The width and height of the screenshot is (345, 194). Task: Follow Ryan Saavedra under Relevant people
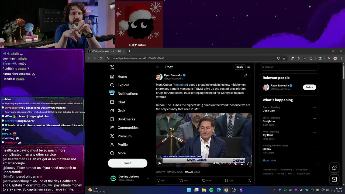tap(309, 87)
